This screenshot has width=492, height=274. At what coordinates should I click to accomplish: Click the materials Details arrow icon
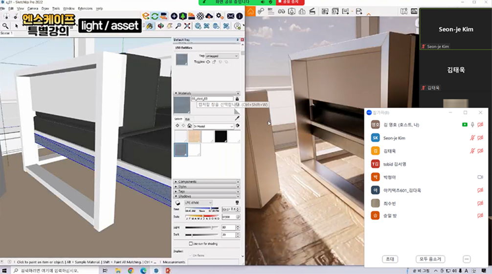[238, 126]
